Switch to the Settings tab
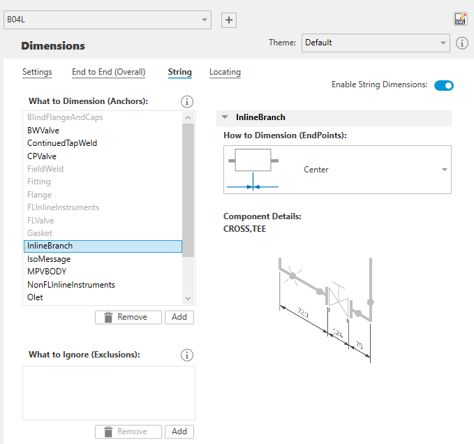 click(x=37, y=72)
